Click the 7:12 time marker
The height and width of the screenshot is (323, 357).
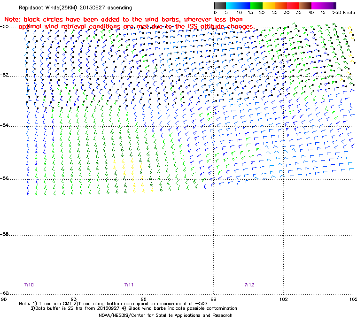pyautogui.click(x=249, y=285)
